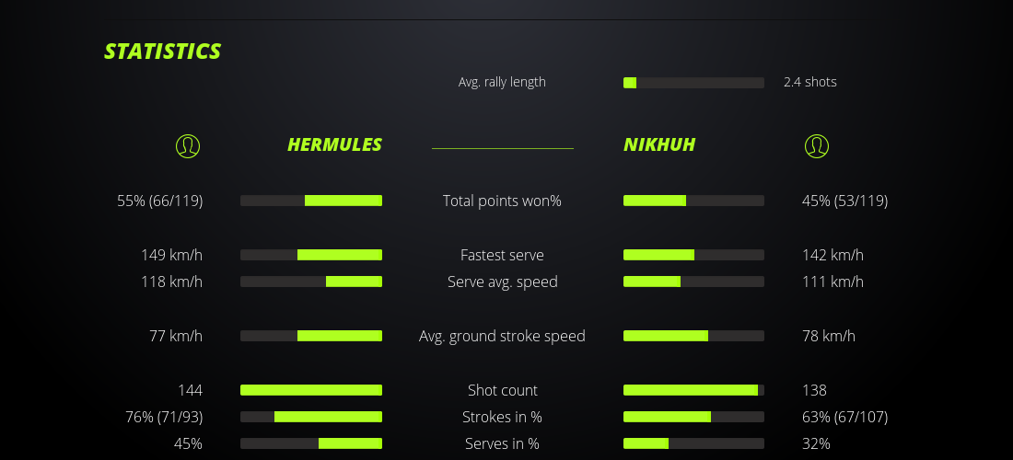Select the Total points won% label
Viewport: 1013px width, 460px height.
click(x=502, y=201)
